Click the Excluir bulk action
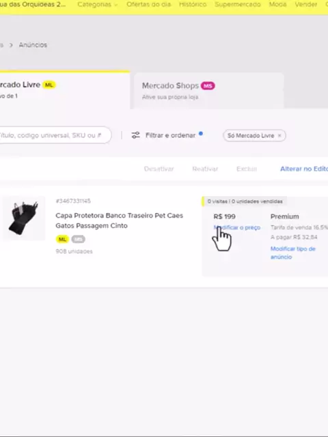Viewport: 328px width, 437px height. [247, 169]
